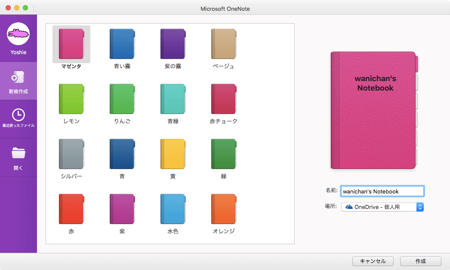Click the large magenta notebook preview

click(x=374, y=110)
